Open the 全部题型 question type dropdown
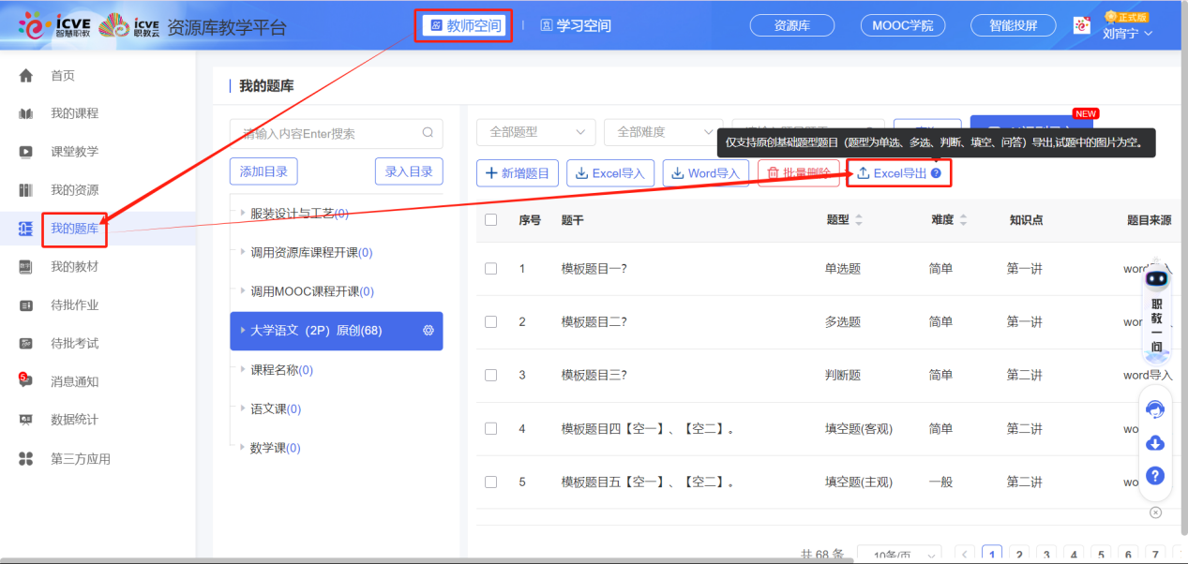The image size is (1188, 564). click(535, 132)
